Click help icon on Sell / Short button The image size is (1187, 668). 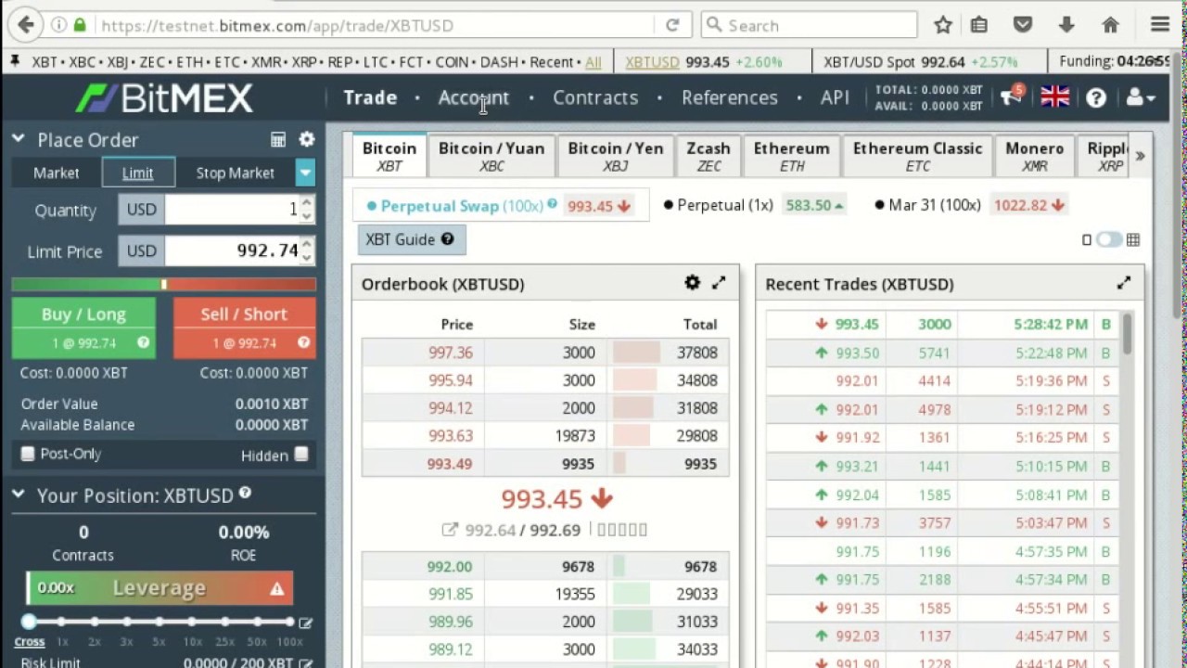(x=303, y=342)
